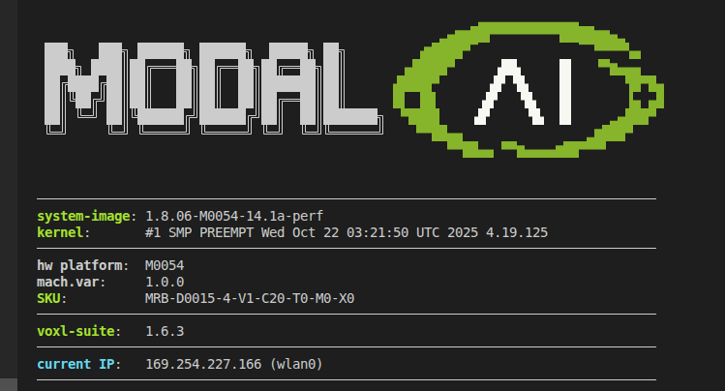
Task: Click the hw platform value M0054
Action: [x=165, y=265]
